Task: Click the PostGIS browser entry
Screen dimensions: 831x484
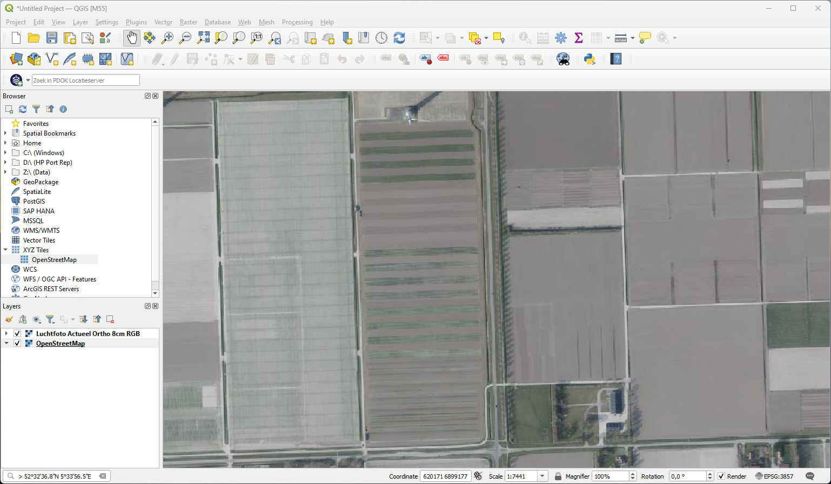Action: pos(34,201)
